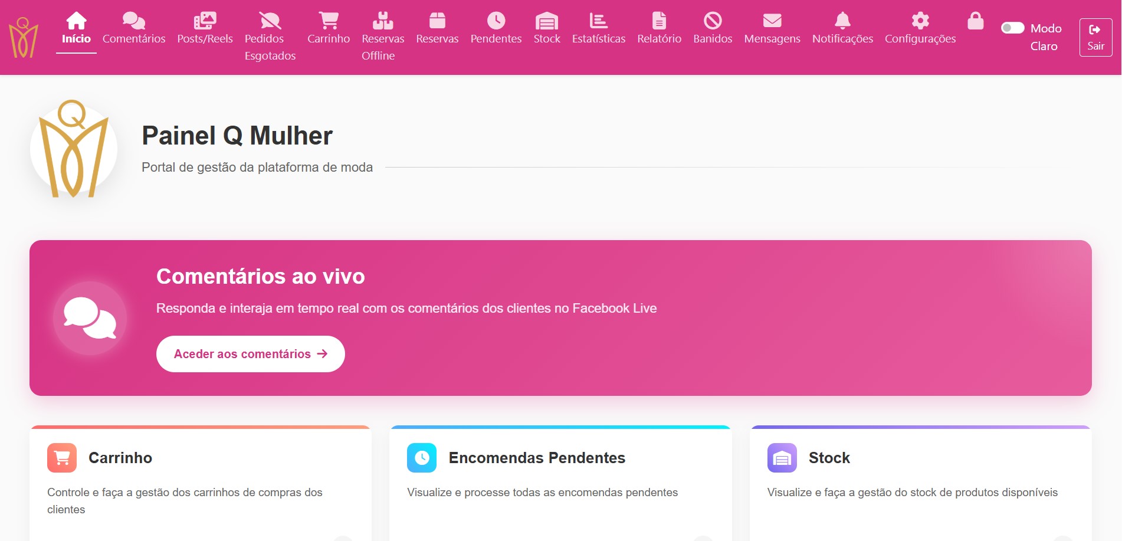Click the Aceder aos comentários button
The image size is (1122, 541).
tap(250, 354)
